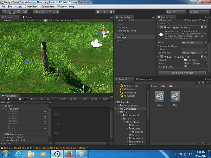Expand the APIExample folder
Image resolution: width=211 pixels, height=158 pixels.
tap(119, 106)
